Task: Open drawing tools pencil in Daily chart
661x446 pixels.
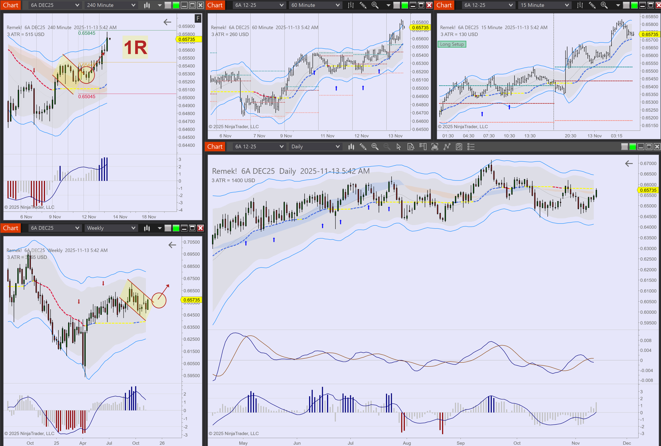Action: point(363,147)
